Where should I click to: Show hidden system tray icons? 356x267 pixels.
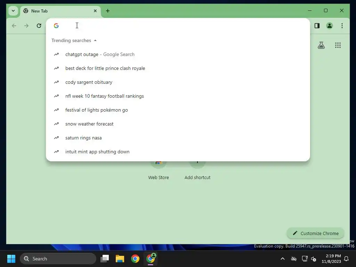(x=283, y=259)
